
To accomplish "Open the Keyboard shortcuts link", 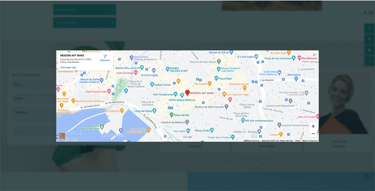I will pos(251,140).
